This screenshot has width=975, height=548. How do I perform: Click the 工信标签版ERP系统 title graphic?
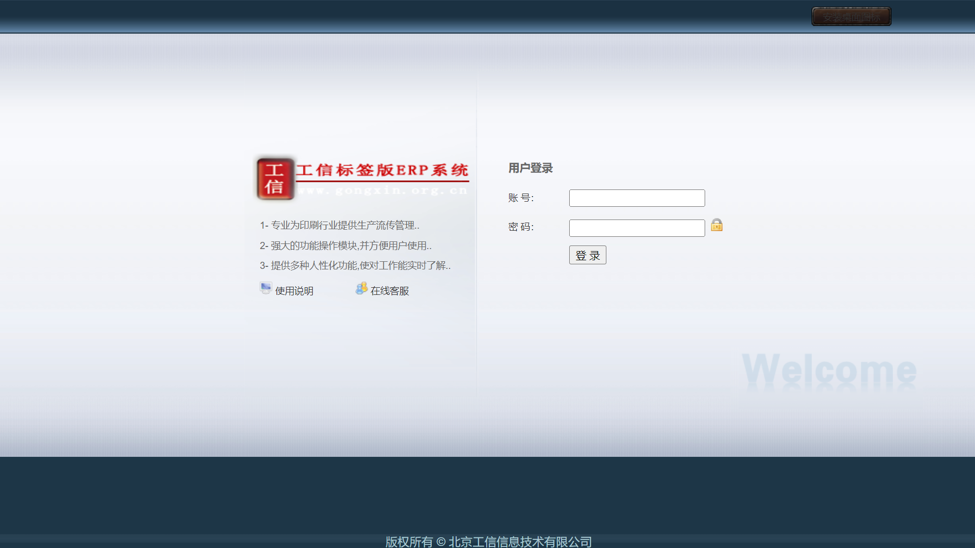click(x=383, y=171)
